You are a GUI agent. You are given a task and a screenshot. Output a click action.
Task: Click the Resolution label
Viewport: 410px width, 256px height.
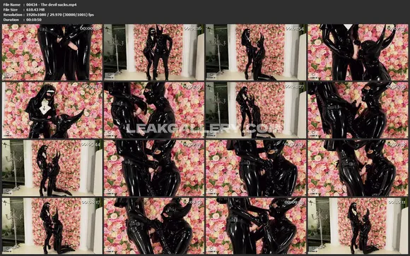13,15
